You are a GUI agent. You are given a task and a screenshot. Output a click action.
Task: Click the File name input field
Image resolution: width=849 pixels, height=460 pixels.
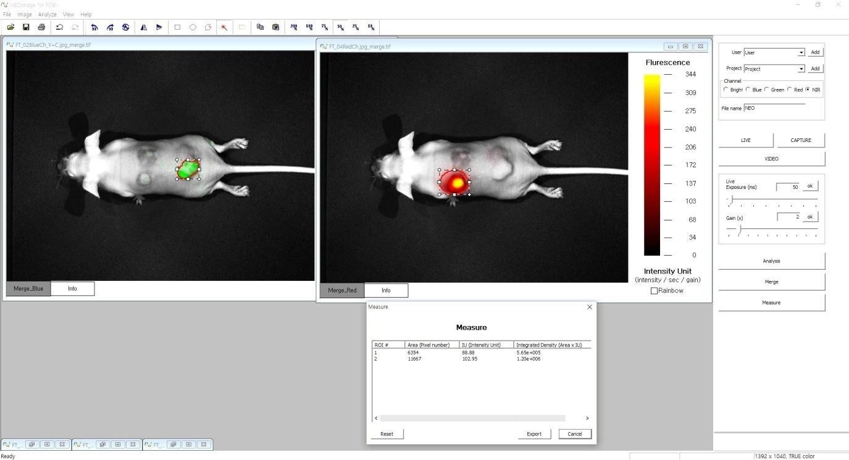click(774, 108)
